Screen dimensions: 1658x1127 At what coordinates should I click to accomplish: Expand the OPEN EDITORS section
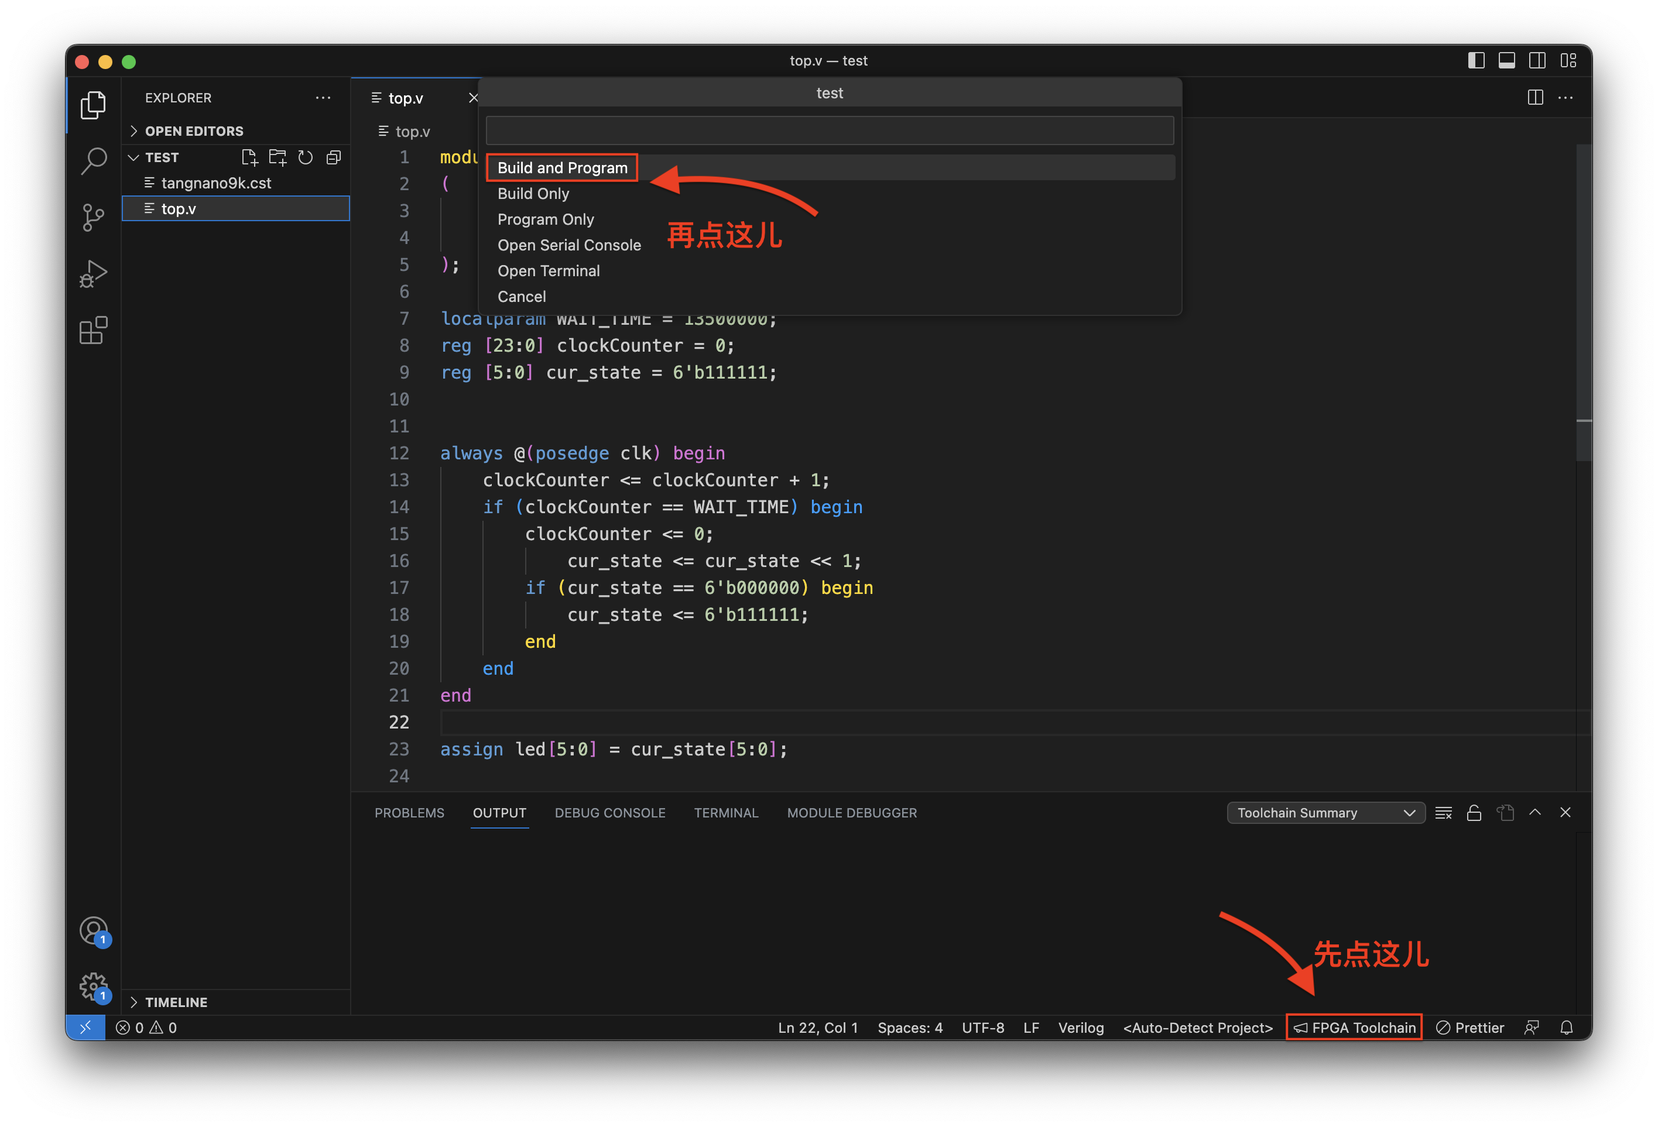pyautogui.click(x=194, y=131)
